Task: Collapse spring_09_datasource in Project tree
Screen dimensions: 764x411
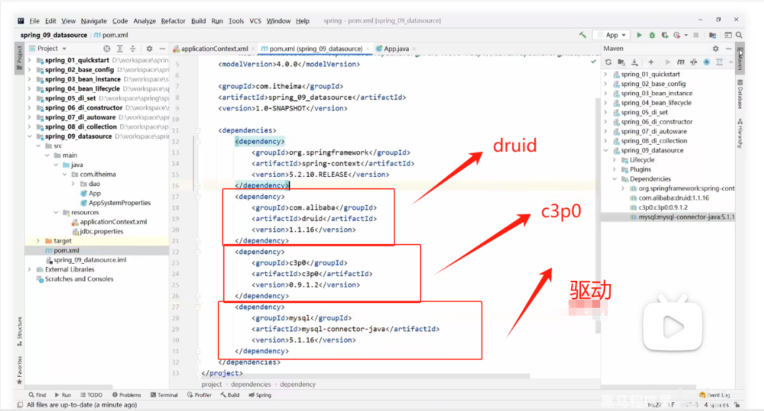Action: (x=30, y=136)
